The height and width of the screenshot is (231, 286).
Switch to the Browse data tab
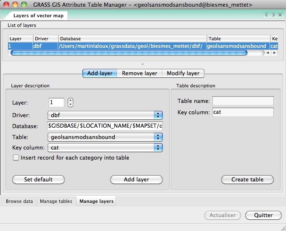click(x=19, y=201)
